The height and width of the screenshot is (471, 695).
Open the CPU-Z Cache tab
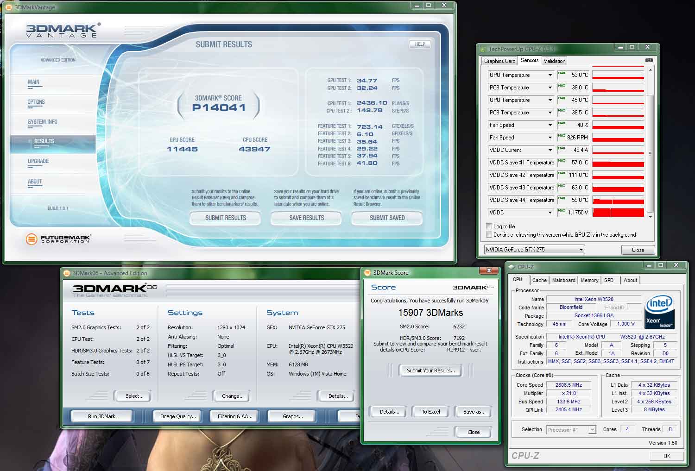pyautogui.click(x=539, y=280)
